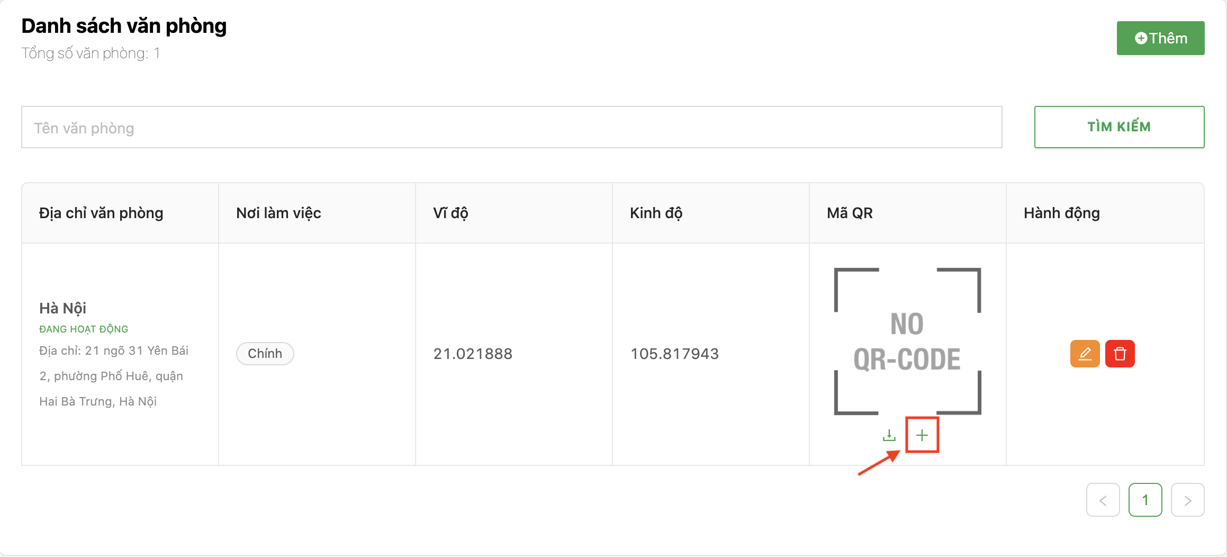This screenshot has height=557, width=1227.
Task: Click the TÌM KIẾM search button
Action: [x=1119, y=127]
